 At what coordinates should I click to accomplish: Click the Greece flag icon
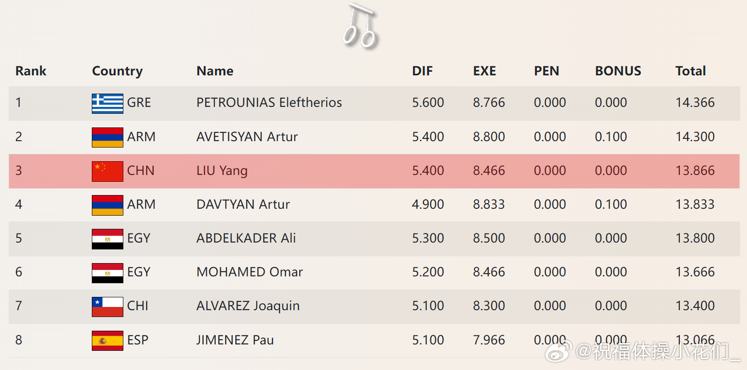click(107, 103)
